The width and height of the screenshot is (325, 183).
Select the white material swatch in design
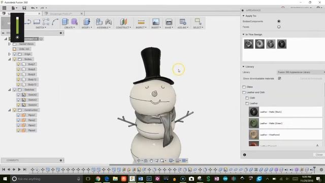[259, 44]
